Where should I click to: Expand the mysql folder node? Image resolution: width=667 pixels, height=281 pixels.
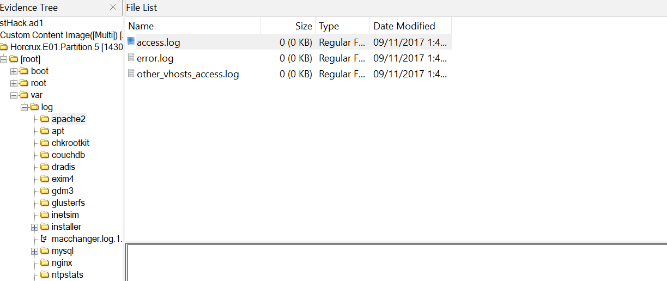click(x=34, y=251)
